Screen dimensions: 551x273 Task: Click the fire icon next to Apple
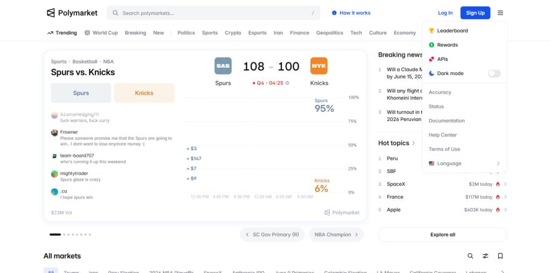(x=498, y=210)
